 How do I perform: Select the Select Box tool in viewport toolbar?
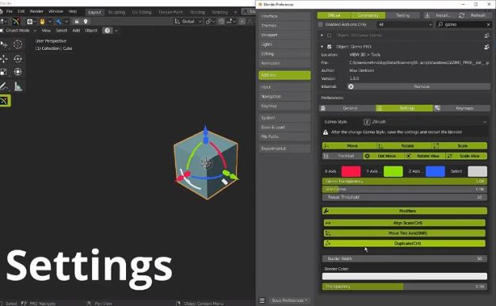click(x=4, y=44)
